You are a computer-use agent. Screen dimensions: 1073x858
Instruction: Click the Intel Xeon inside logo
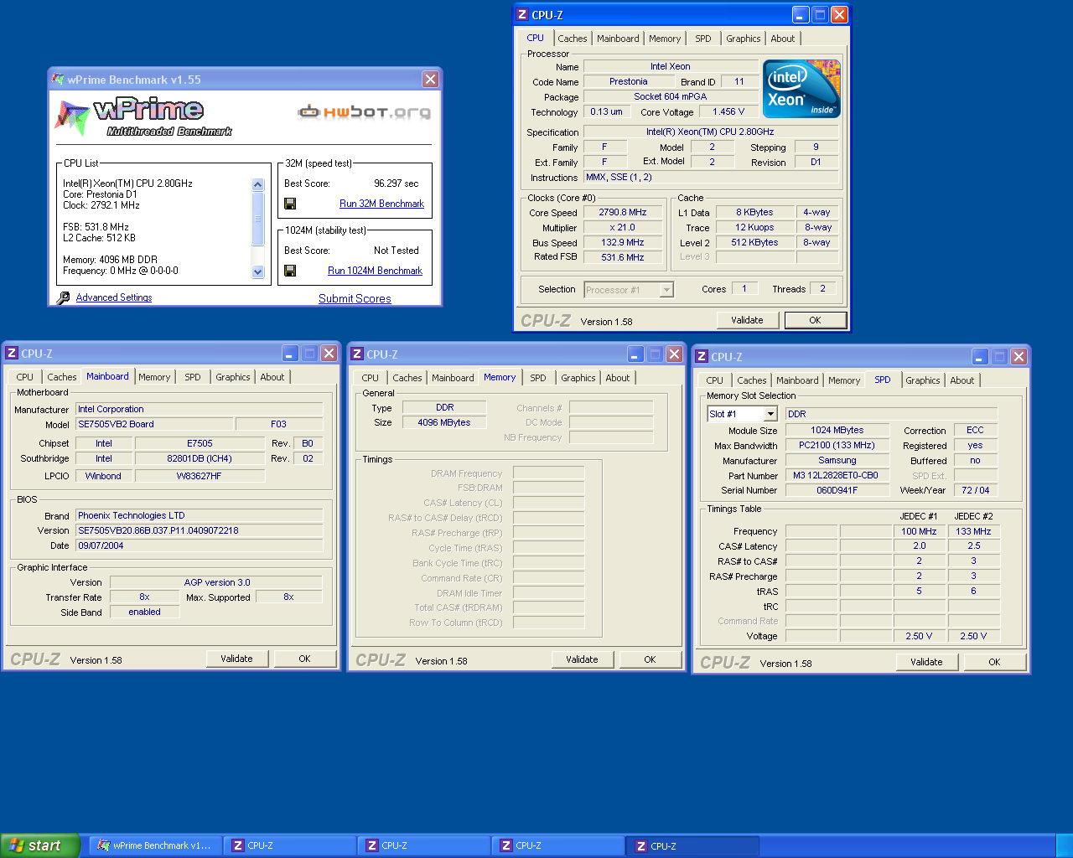pyautogui.click(x=801, y=88)
